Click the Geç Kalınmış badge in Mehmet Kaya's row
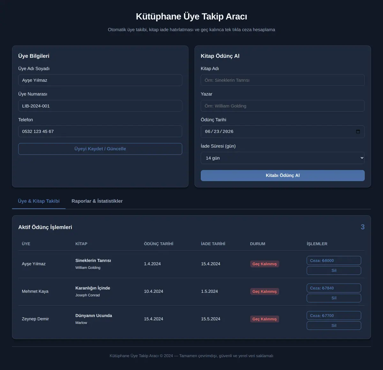Screen dimensions: 383x370 (x=265, y=291)
